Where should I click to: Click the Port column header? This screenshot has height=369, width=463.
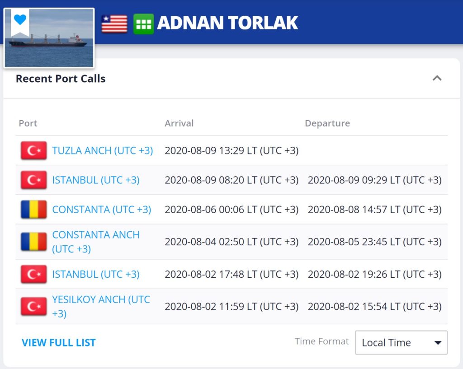(28, 123)
